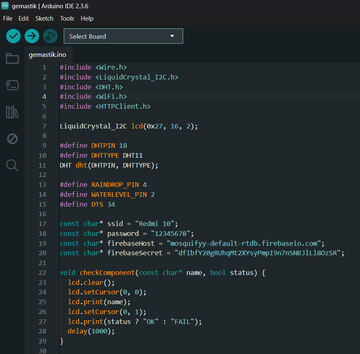Click line number 30 in gutter

pos(42,351)
